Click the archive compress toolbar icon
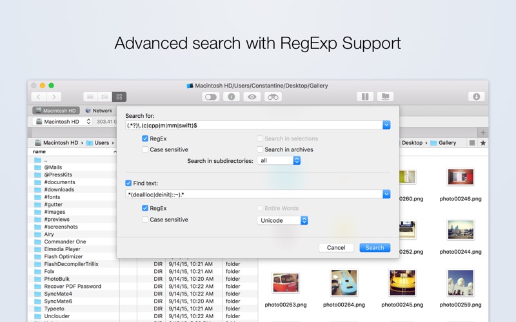The height and width of the screenshot is (322, 516). 365,97
